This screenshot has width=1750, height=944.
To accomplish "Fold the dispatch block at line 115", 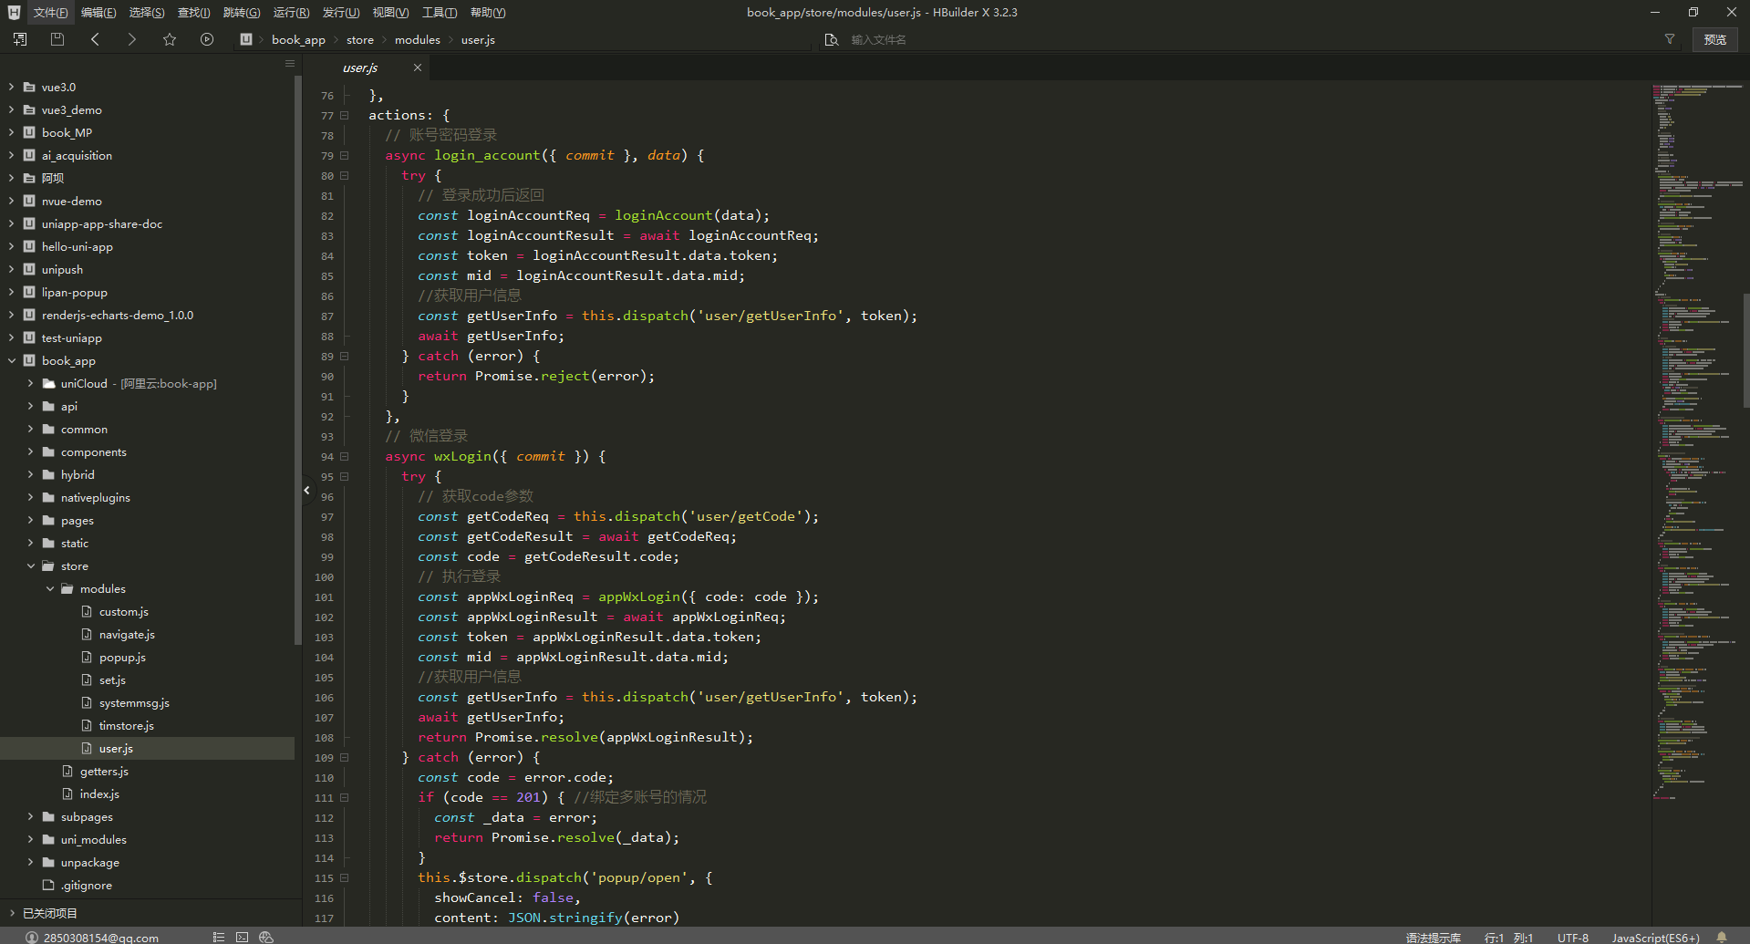I will click(x=345, y=878).
